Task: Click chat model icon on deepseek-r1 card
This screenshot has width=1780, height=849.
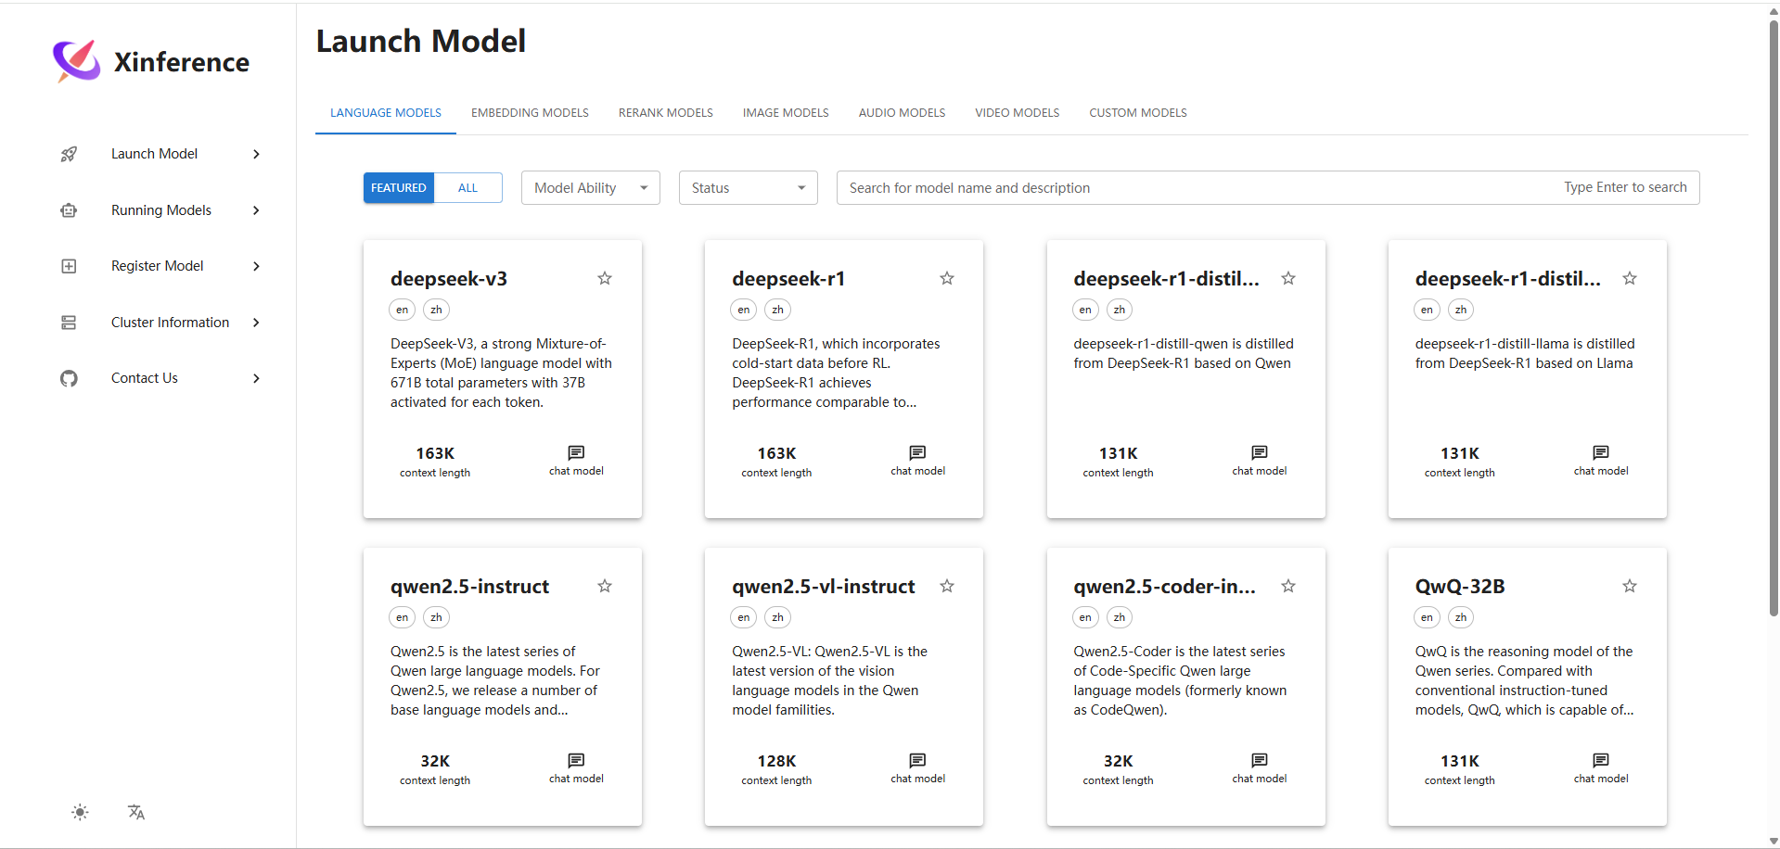Action: [x=917, y=452]
